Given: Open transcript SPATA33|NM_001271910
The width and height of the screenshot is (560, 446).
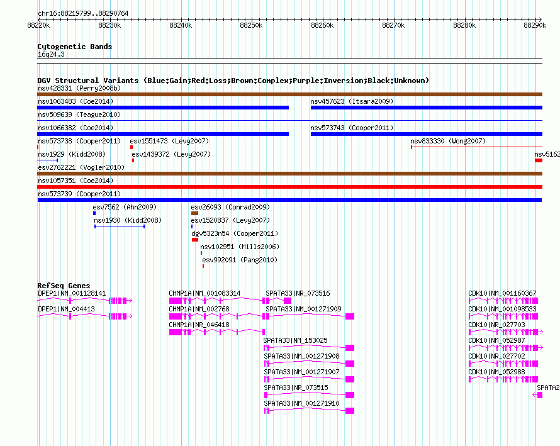Looking at the screenshot, I should pyautogui.click(x=302, y=403).
